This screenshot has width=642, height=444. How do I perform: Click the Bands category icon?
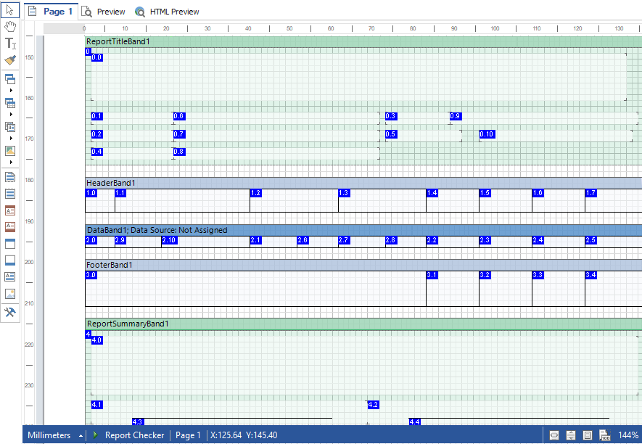[x=10, y=79]
